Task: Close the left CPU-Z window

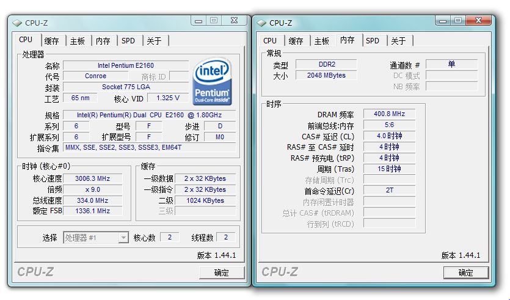Action: click(x=234, y=21)
